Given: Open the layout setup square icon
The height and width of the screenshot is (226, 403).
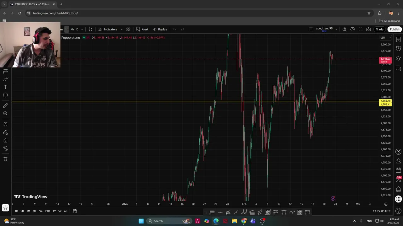Looking at the screenshot, I should click(x=311, y=29).
